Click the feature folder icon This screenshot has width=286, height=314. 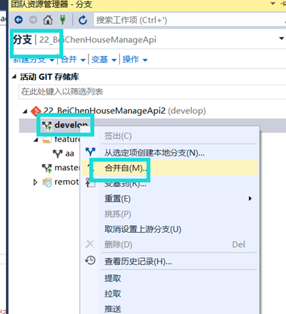click(x=47, y=139)
